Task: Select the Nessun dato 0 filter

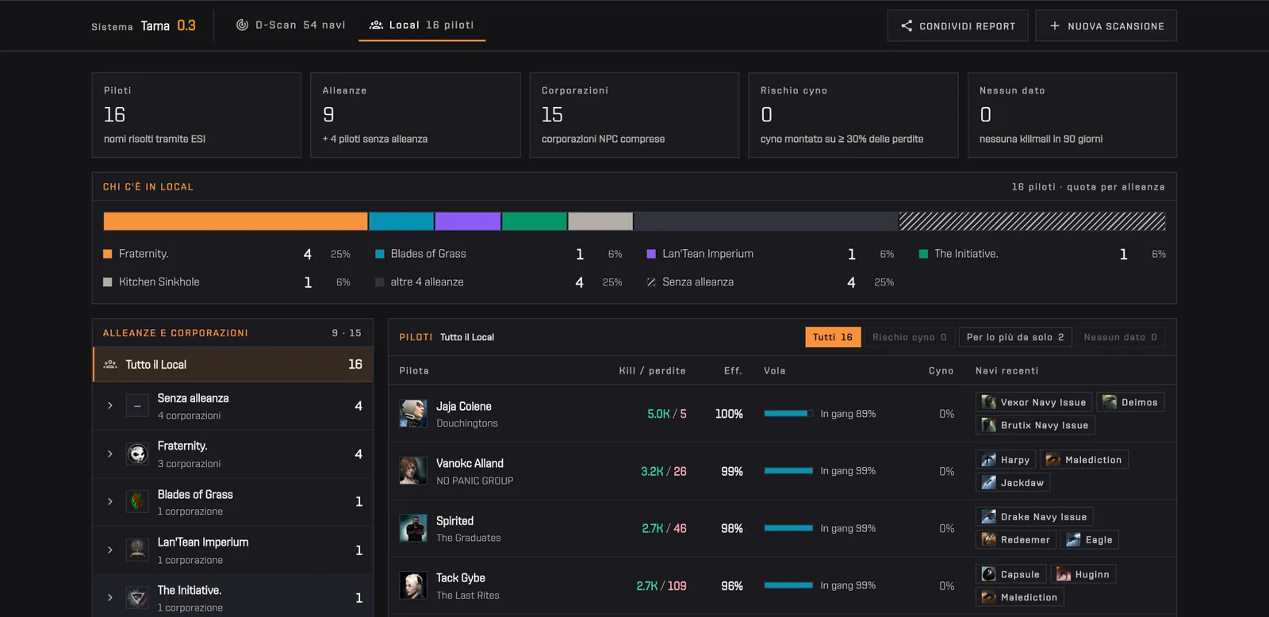Action: coord(1120,337)
